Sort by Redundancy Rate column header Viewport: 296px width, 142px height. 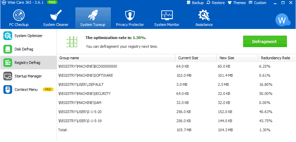click(x=277, y=58)
